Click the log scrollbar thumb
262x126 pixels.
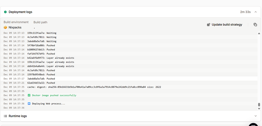pos(259,105)
